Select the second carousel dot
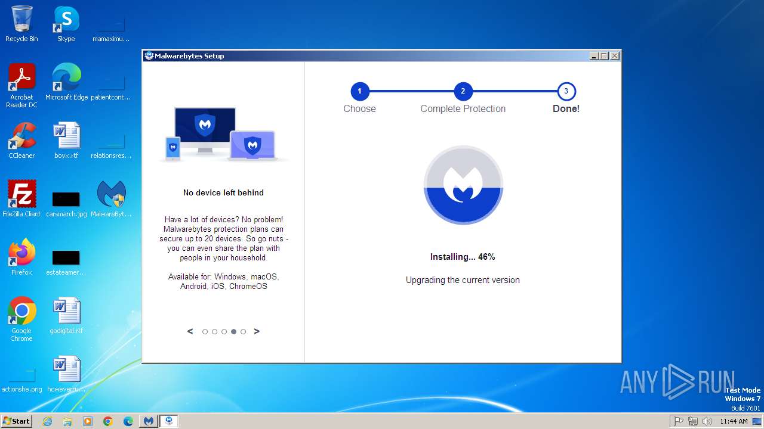Viewport: 764px width, 429px height. pyautogui.click(x=214, y=332)
